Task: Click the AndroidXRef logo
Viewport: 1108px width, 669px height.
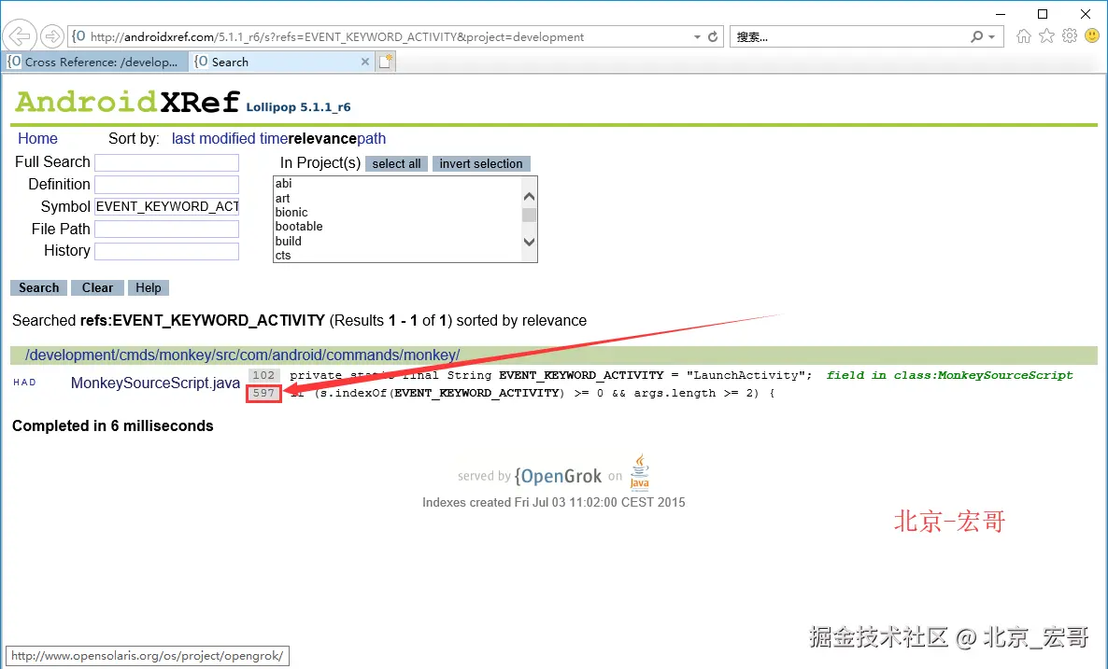Action: point(127,102)
